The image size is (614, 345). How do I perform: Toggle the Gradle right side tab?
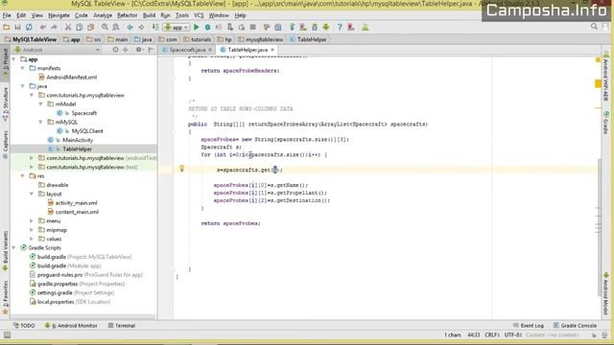click(x=605, y=123)
